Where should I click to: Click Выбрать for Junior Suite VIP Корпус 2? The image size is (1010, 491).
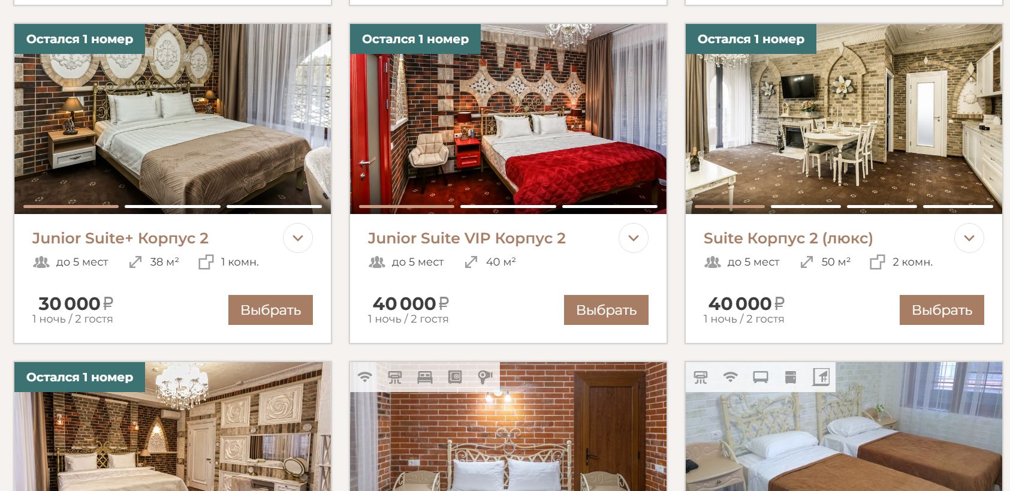click(606, 310)
